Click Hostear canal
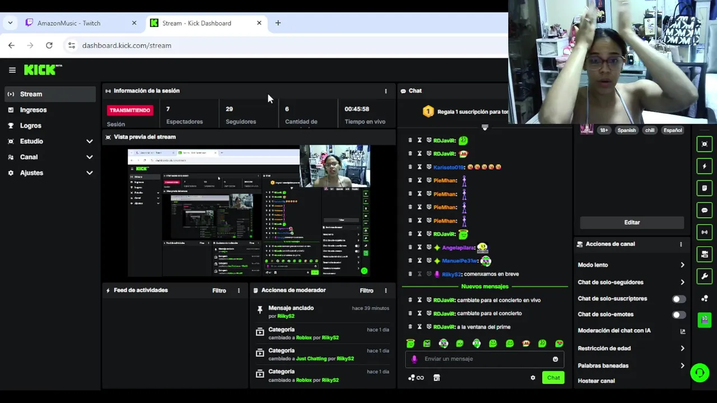The height and width of the screenshot is (403, 717). (596, 381)
